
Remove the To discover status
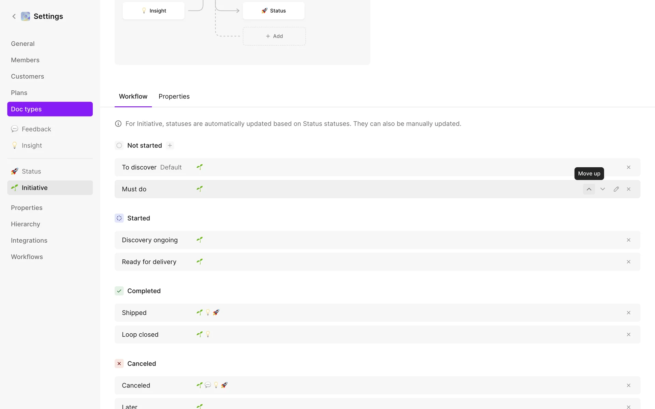[628, 167]
